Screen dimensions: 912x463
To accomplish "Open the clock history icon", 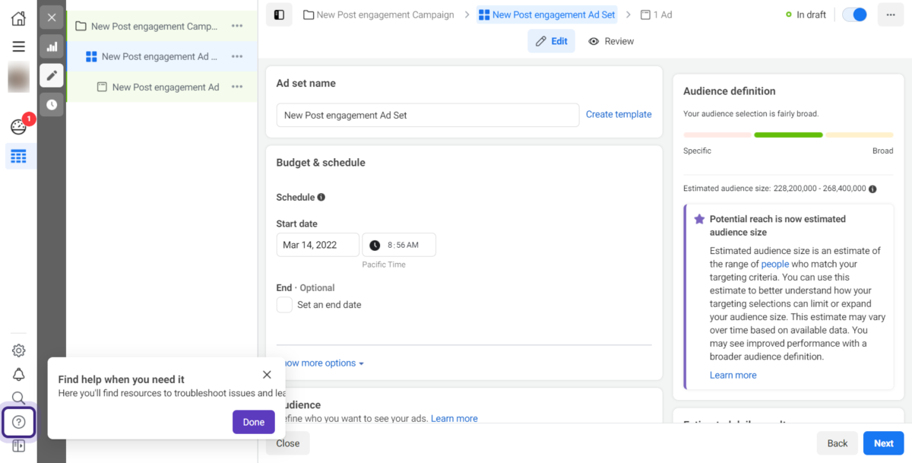I will coord(52,104).
